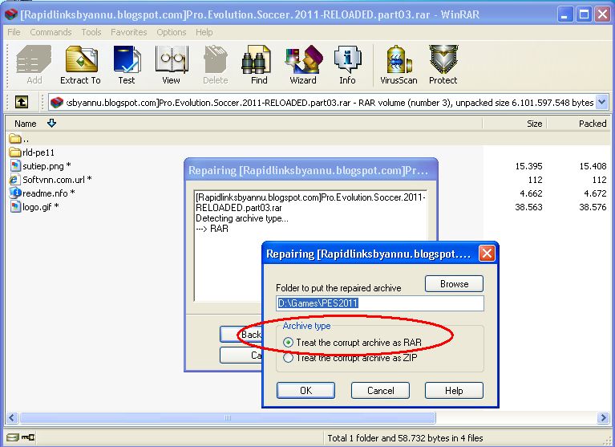The image size is (615, 447).
Task: Click the Back button in background dialog
Action: (x=241, y=335)
